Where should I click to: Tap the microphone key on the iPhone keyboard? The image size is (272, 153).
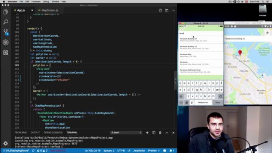click(x=192, y=102)
